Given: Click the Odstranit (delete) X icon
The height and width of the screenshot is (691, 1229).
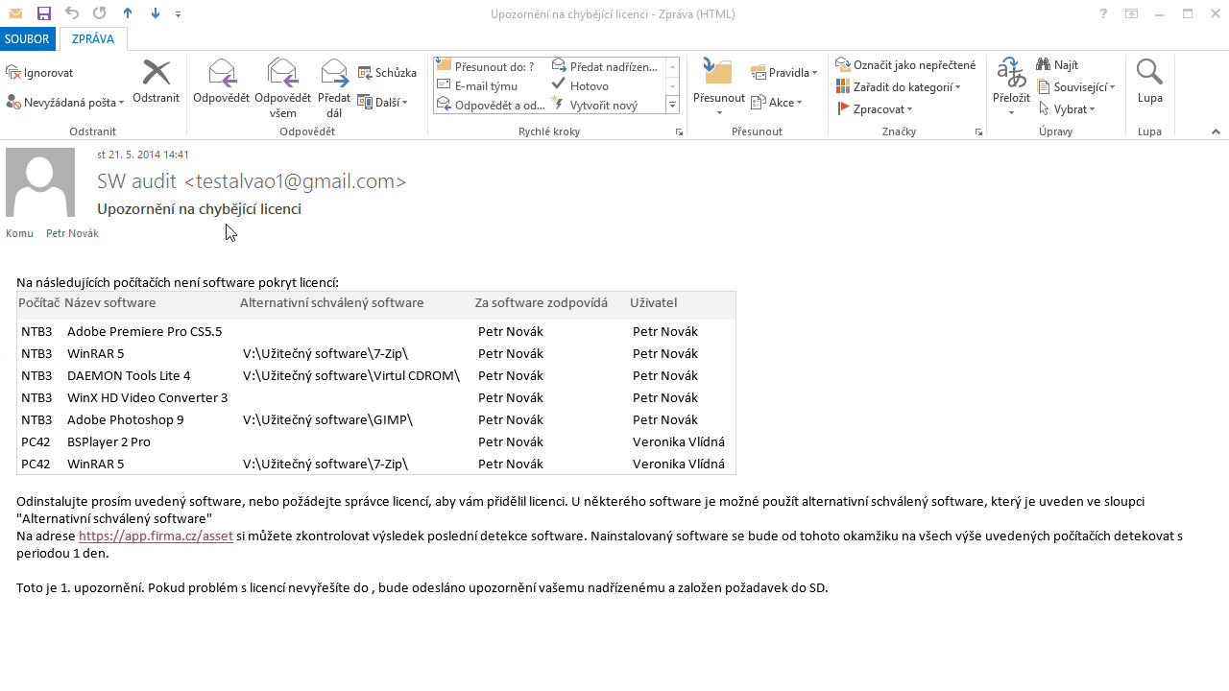Looking at the screenshot, I should tap(156, 74).
